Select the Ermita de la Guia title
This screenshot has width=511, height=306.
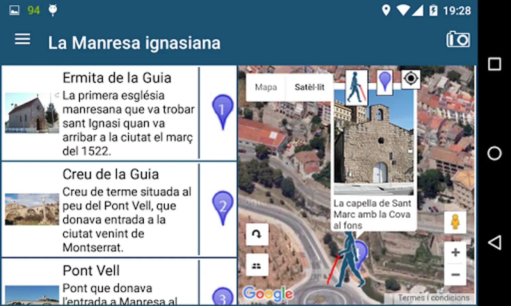pyautogui.click(x=117, y=78)
